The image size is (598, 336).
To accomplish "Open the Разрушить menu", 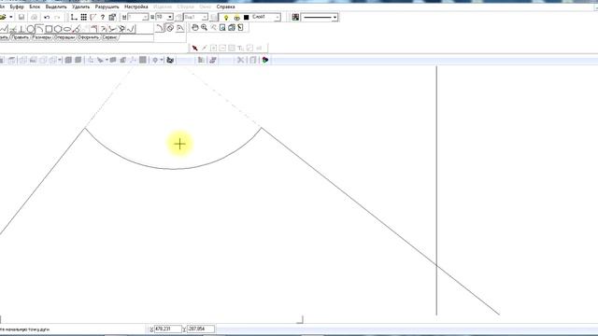I will point(107,7).
